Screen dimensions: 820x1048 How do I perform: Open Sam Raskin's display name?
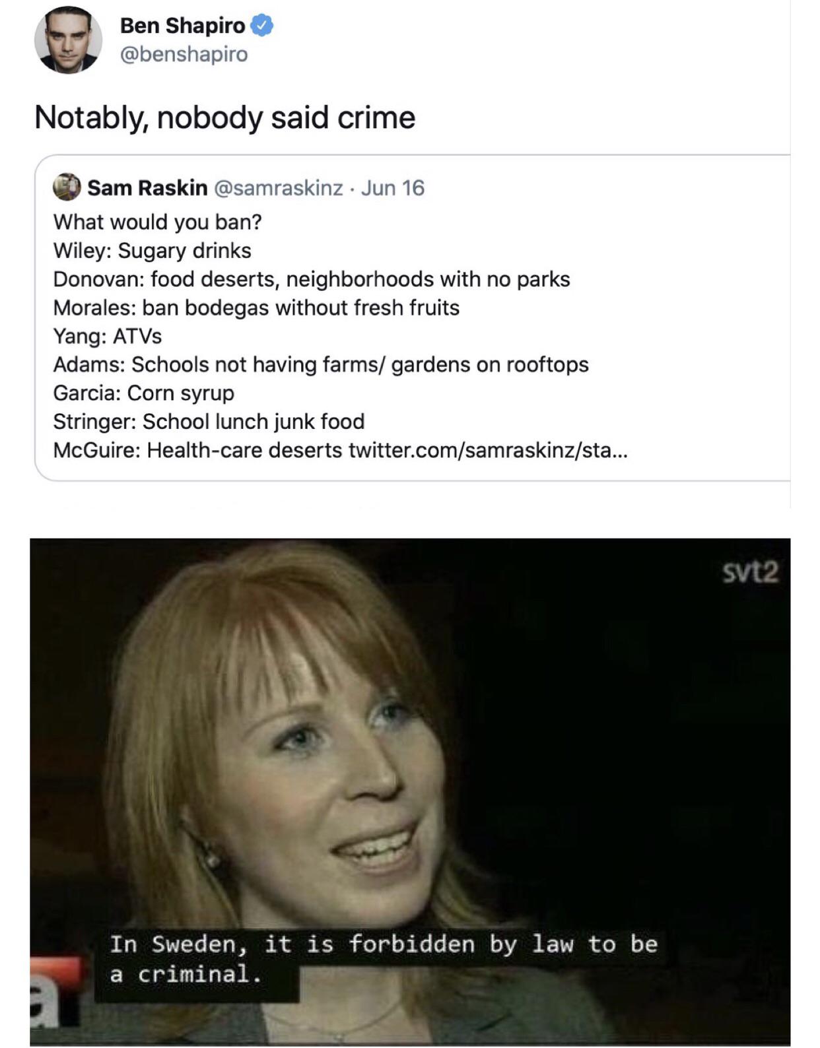[x=147, y=188]
